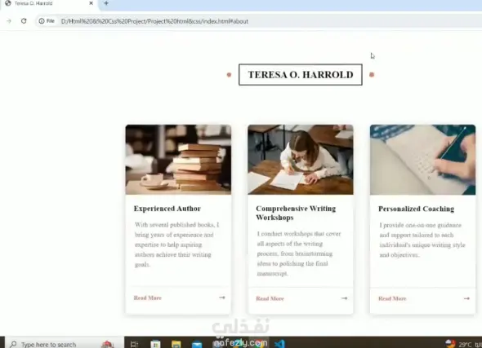Open the Mail app from the taskbar
482x348 pixels.
197,344
